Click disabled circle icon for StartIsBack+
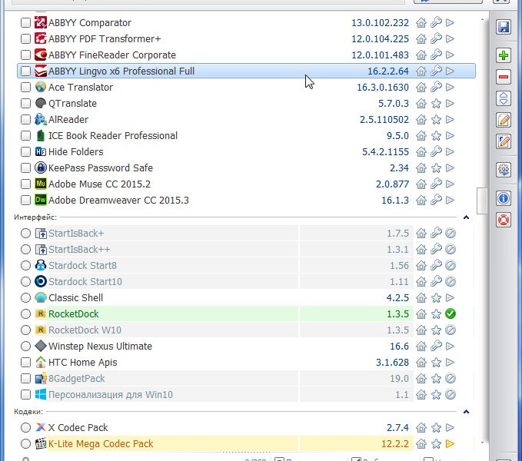Screen dimensions: 522x461 450,233
